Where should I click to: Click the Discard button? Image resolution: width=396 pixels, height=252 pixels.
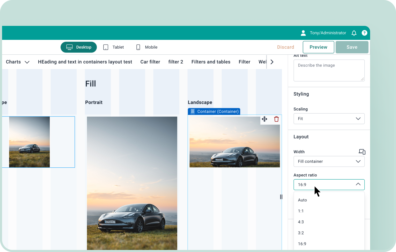coord(285,47)
